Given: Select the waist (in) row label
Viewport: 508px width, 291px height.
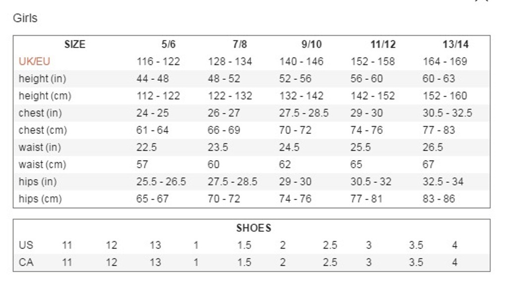Looking at the screenshot, I should [40, 147].
